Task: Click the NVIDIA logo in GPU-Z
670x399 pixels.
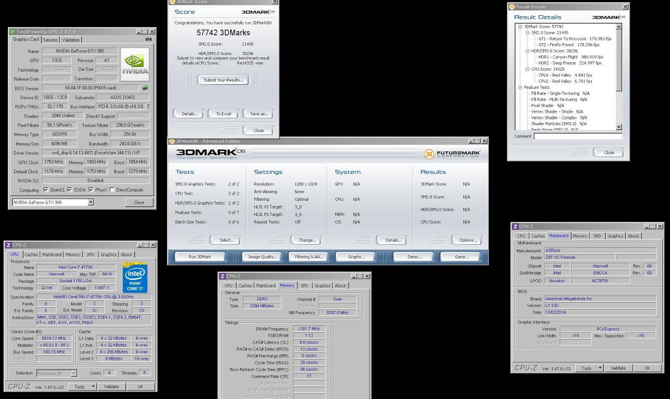Action: (x=134, y=64)
